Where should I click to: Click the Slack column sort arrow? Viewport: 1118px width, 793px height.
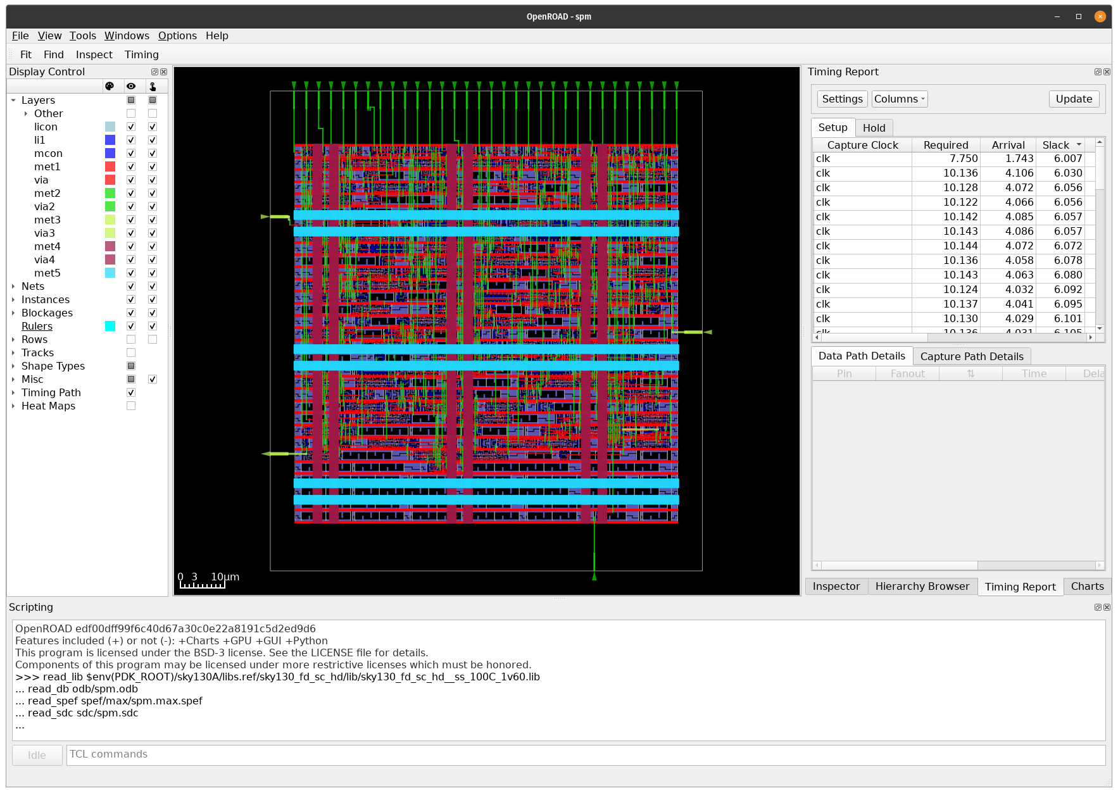tap(1079, 145)
